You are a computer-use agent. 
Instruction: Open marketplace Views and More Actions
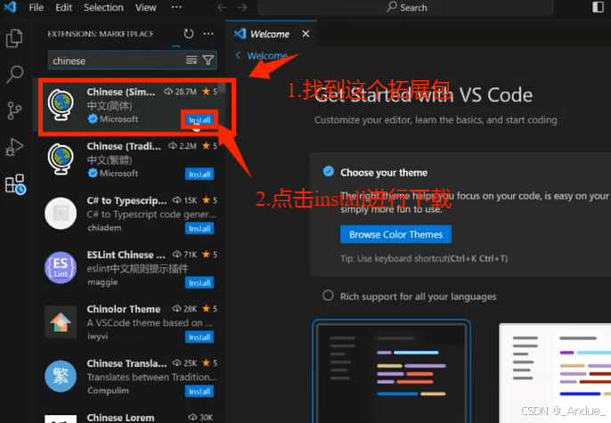[x=208, y=34]
